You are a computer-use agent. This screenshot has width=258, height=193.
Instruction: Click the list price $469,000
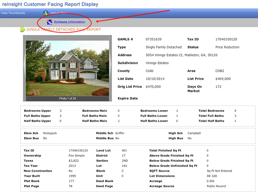coord(223,79)
